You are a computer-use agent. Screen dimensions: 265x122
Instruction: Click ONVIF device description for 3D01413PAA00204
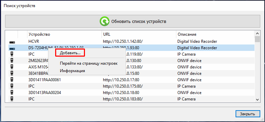pyautogui.click(x=189, y=93)
